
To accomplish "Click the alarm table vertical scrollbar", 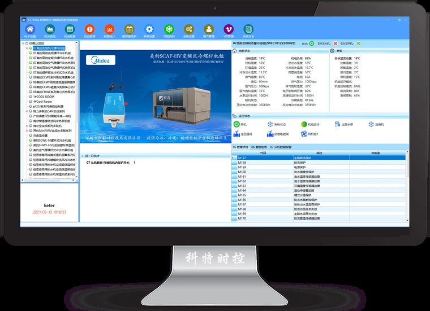I will (407, 186).
